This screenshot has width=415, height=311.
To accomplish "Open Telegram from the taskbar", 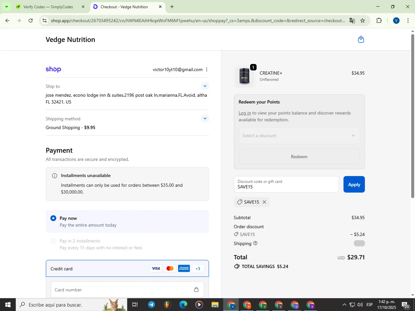I will coord(151,305).
